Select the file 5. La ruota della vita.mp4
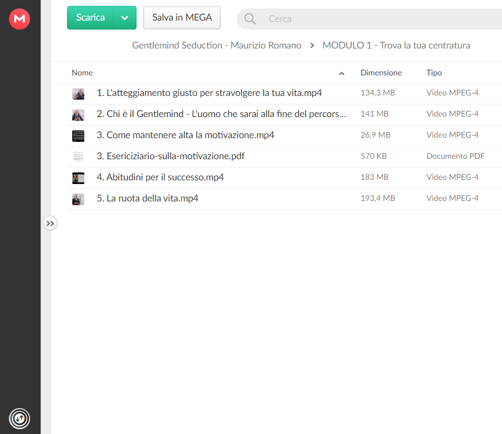Viewport: 502px width, 434px height. click(285, 199)
